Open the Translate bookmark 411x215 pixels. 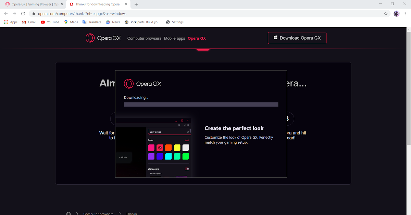coord(92,22)
